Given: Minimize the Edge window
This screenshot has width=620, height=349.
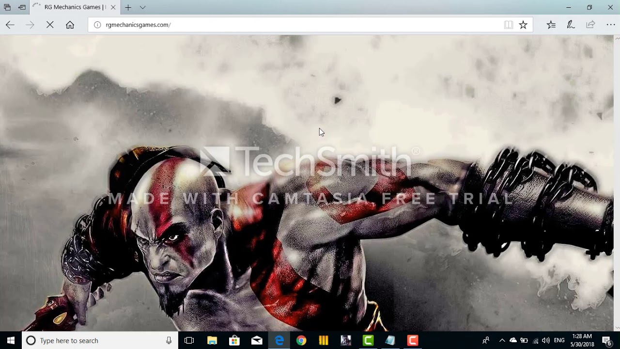Looking at the screenshot, I should tap(569, 7).
